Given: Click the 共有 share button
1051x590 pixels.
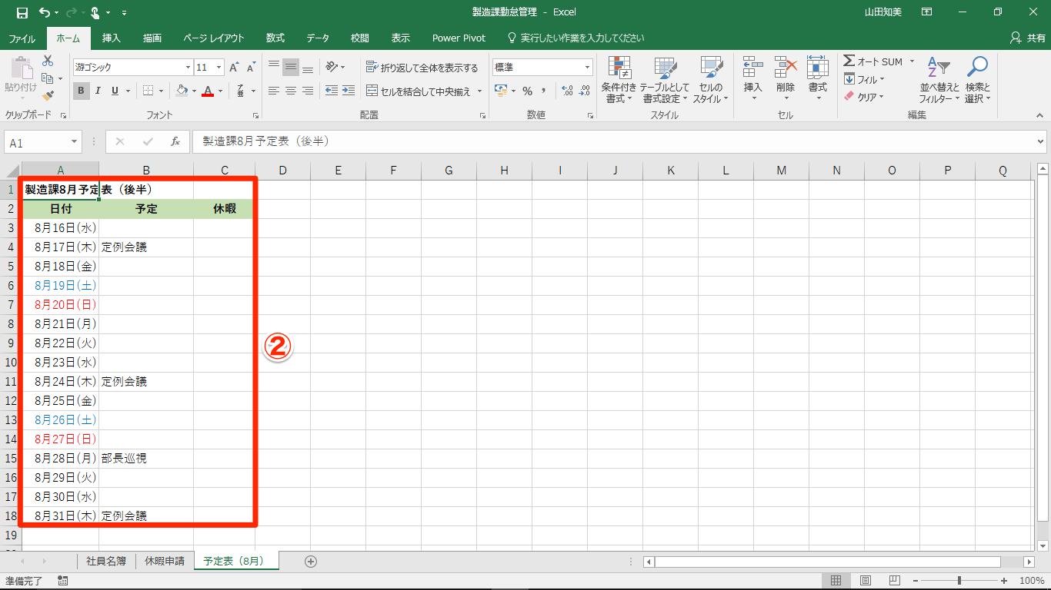Looking at the screenshot, I should point(1028,38).
